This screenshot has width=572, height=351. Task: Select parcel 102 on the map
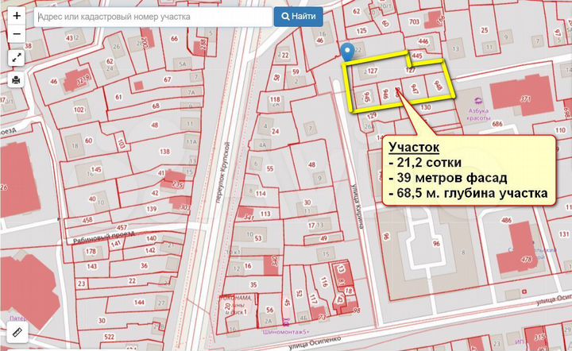[x=79, y=110]
